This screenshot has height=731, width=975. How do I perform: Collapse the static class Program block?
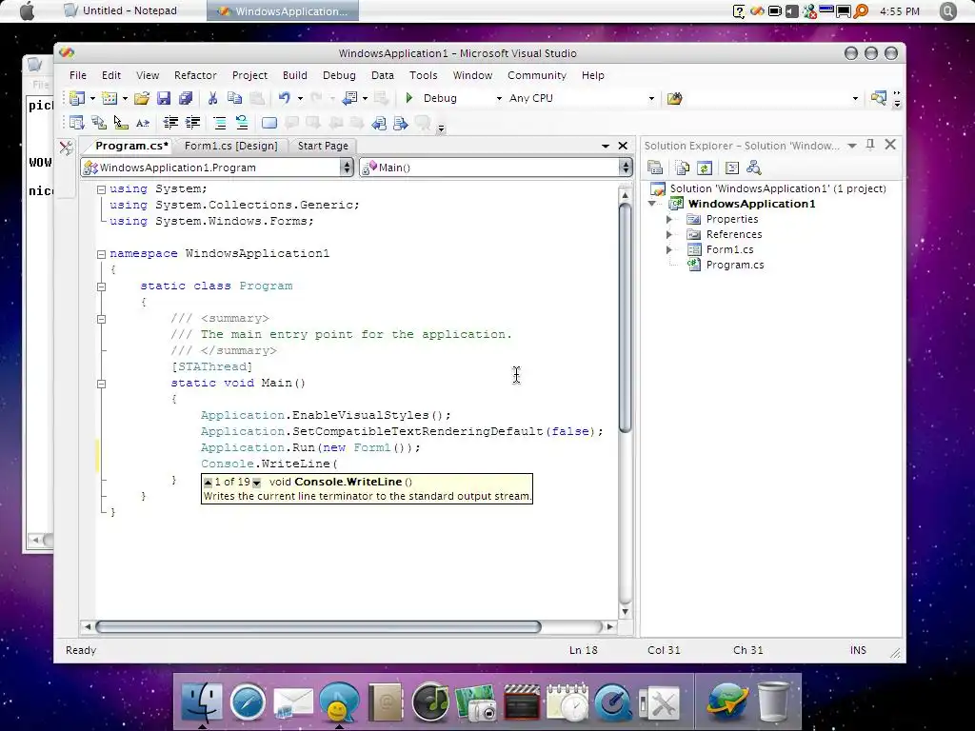click(101, 286)
